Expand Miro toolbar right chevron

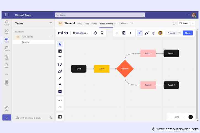tap(117, 33)
